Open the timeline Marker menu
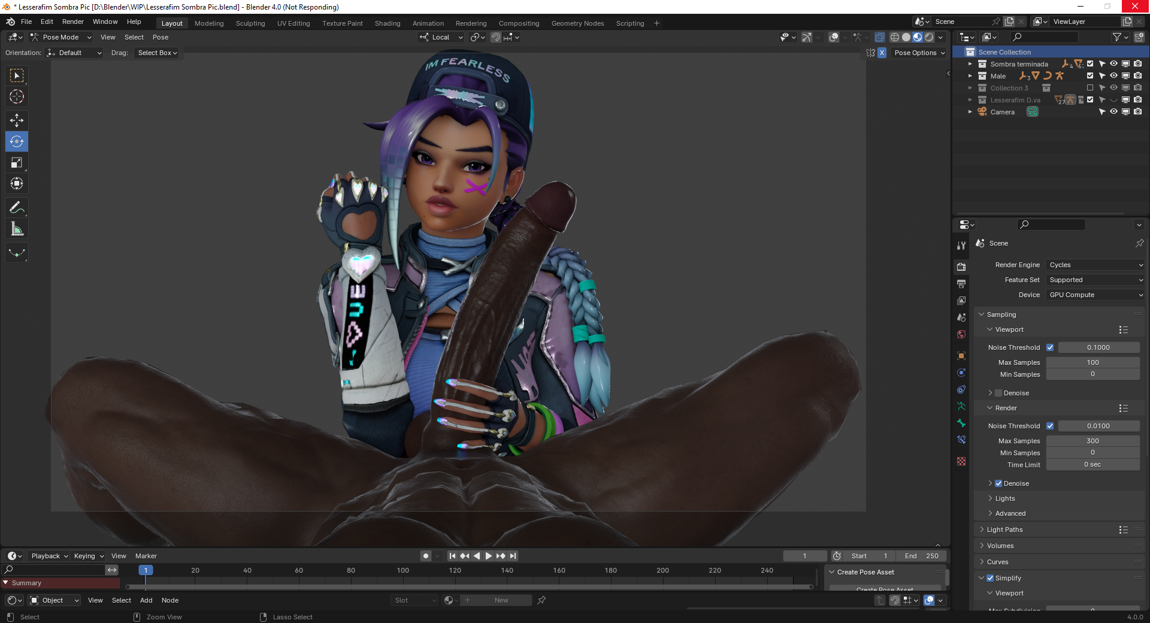Image resolution: width=1150 pixels, height=623 pixels. pos(146,556)
